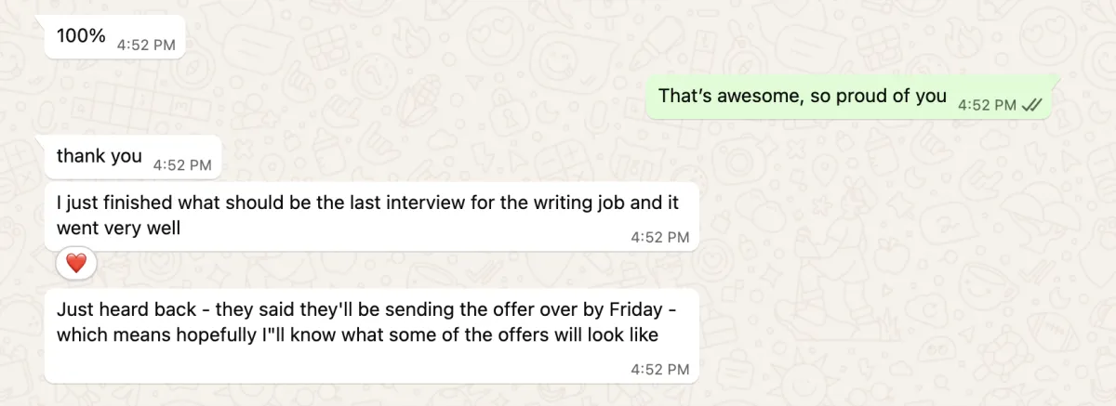The height and width of the screenshot is (406, 1116).
Task: Click the timestamp on the "100%" message
Action: [146, 44]
